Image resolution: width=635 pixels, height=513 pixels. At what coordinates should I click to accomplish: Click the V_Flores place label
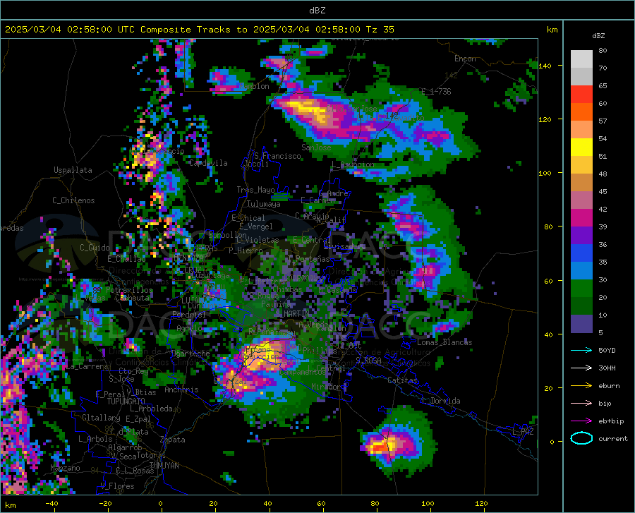pos(117,486)
